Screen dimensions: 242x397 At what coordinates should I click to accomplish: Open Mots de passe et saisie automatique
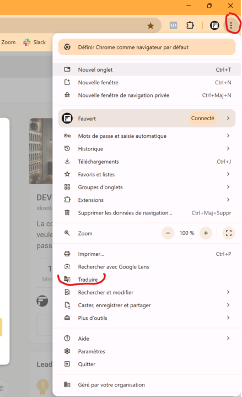147,136
